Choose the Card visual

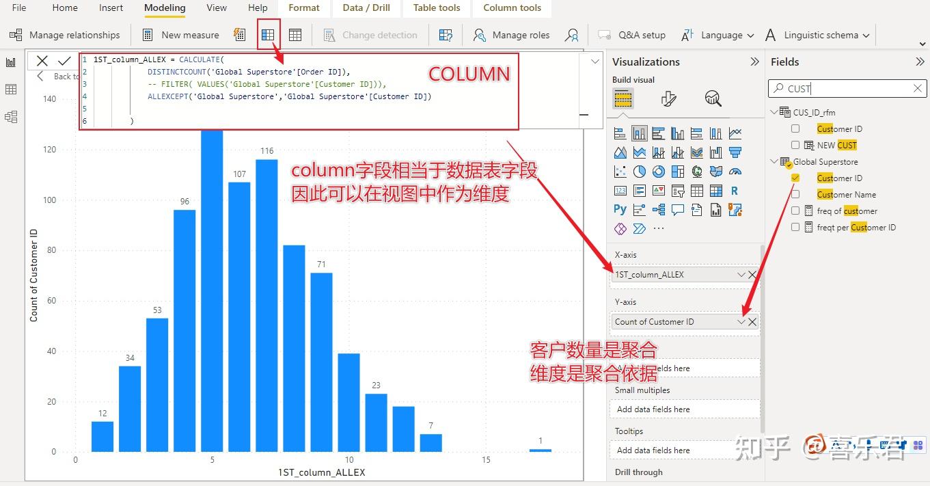pos(620,191)
